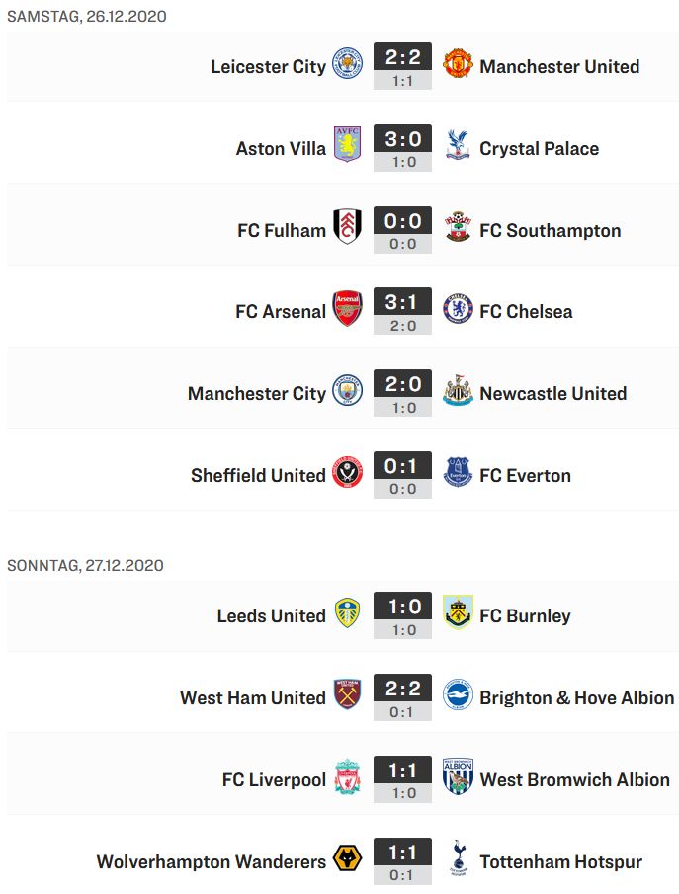Click the FC Fulham badge
Screen dimensions: 679x894
[348, 227]
